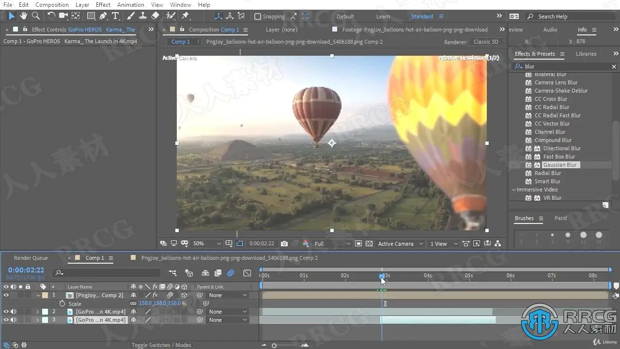Hide layer 3 GoPro video
The image size is (620, 349).
coord(6,320)
